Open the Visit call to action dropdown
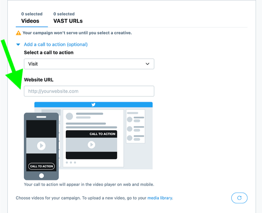The image size is (262, 213). [89, 64]
